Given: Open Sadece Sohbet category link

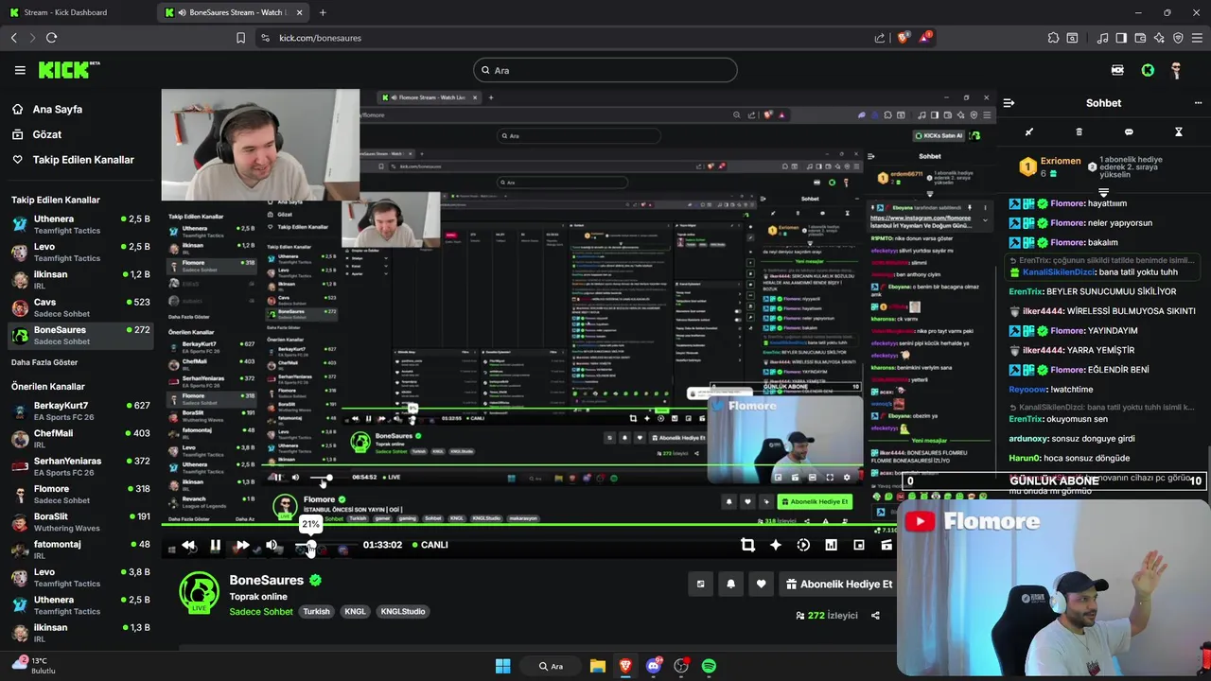Looking at the screenshot, I should 261,612.
